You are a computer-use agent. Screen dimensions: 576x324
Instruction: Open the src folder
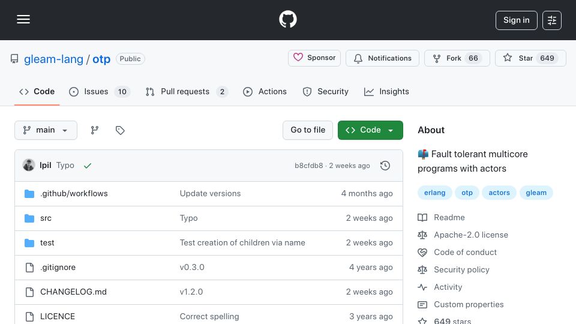46,218
